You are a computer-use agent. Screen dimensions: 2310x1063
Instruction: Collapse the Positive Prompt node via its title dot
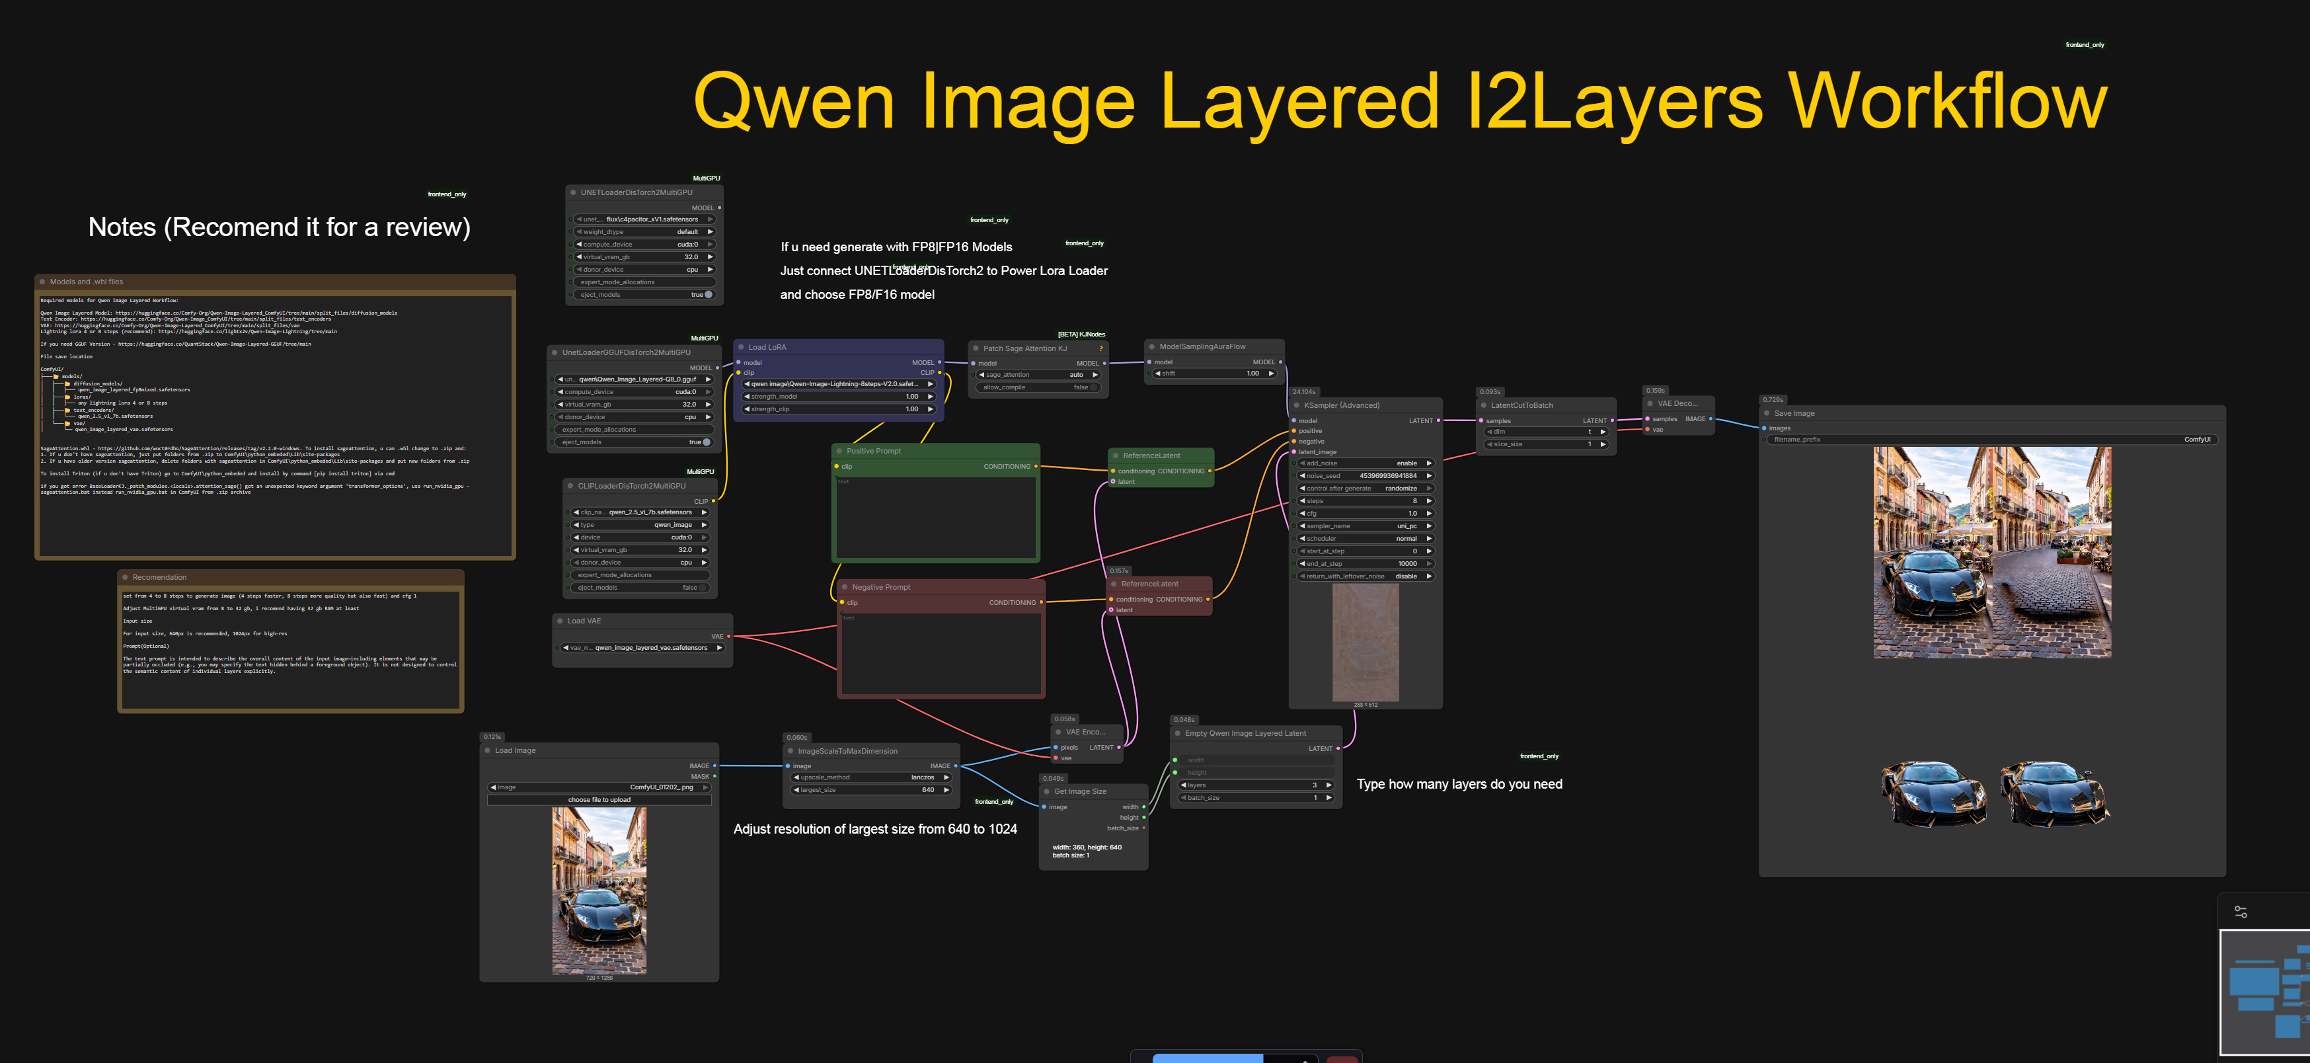tap(839, 452)
